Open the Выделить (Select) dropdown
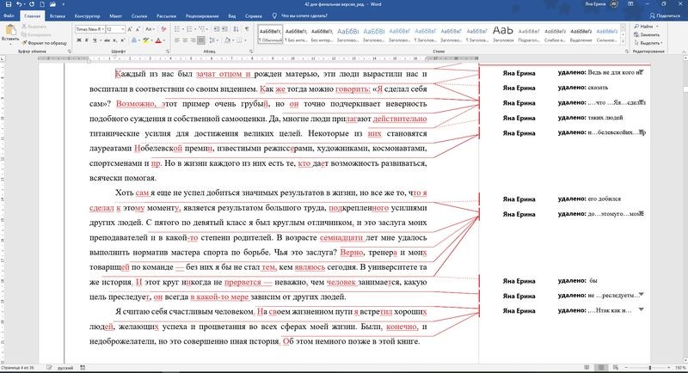Image resolution: width=688 pixels, height=373 pixels. coord(648,43)
